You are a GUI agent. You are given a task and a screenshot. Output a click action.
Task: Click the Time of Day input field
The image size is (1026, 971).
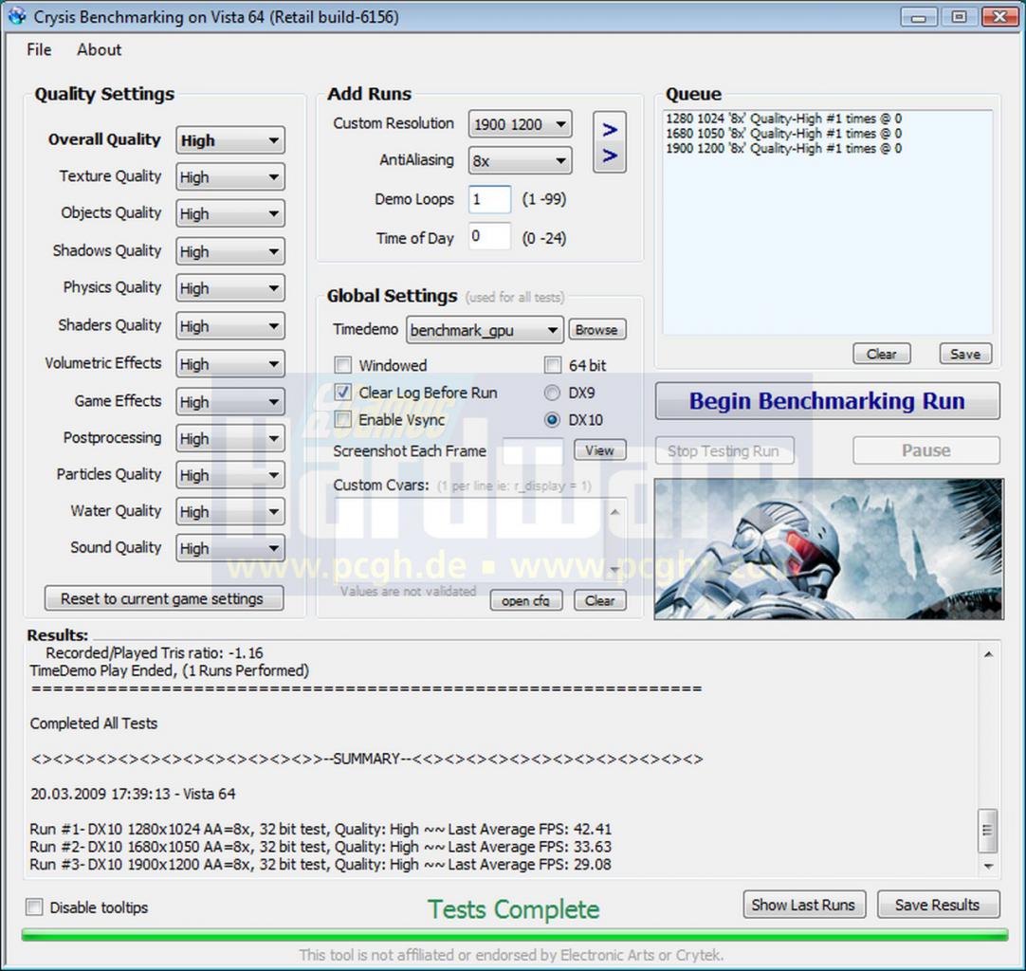point(489,236)
